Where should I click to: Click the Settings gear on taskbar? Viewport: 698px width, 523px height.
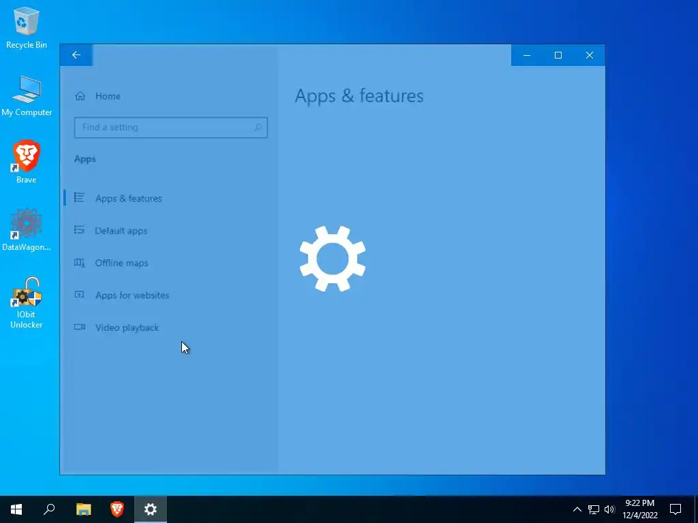point(151,509)
